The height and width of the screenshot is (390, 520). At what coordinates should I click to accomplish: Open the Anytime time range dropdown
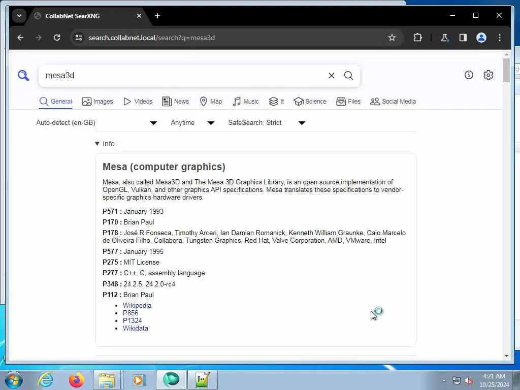[x=192, y=123]
